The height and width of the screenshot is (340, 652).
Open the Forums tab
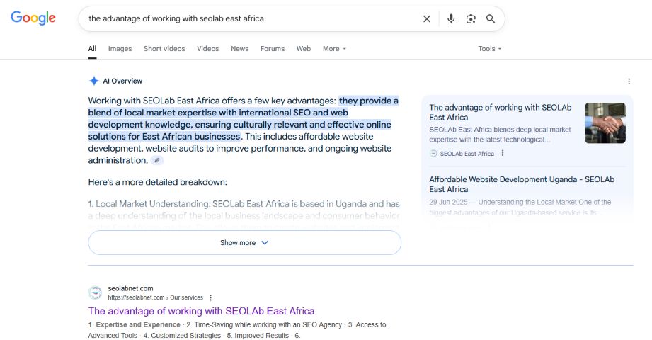tap(273, 49)
